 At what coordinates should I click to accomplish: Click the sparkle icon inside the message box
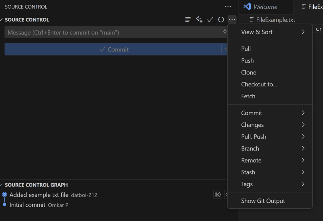pos(225,32)
